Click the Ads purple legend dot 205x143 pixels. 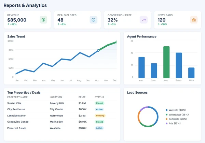click(167, 124)
